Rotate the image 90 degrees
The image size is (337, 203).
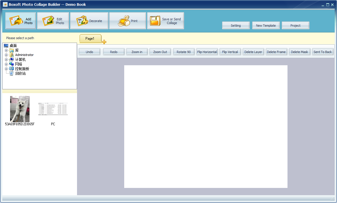click(x=184, y=52)
